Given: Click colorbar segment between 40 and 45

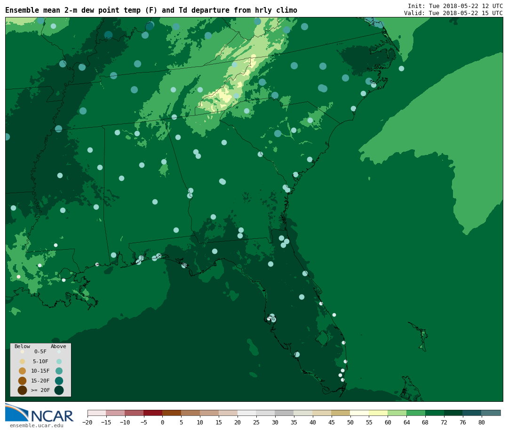Looking at the screenshot, I should (322, 413).
